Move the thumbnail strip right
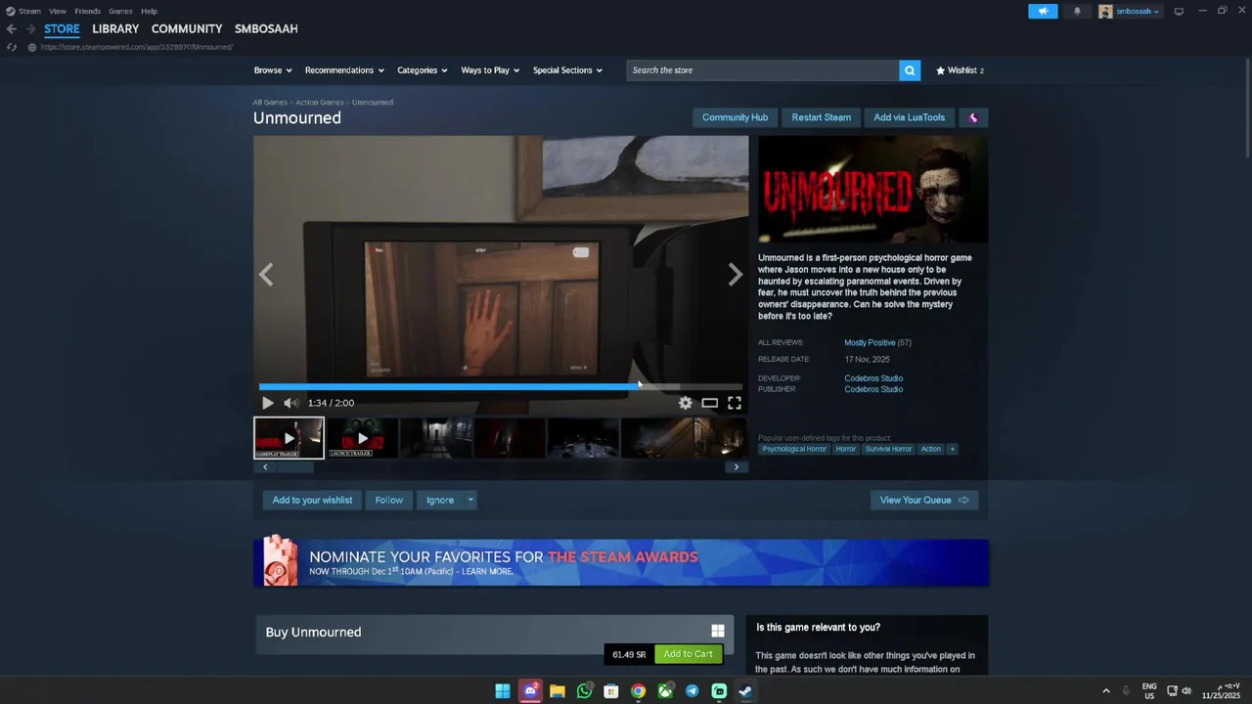The height and width of the screenshot is (704, 1252). pos(737,467)
